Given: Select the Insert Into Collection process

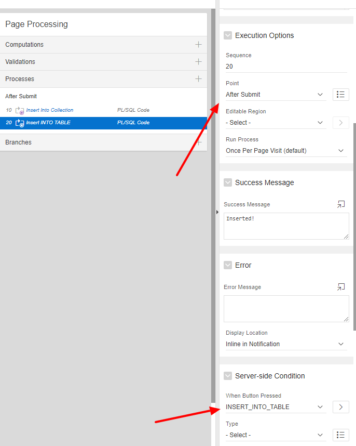Looking at the screenshot, I should point(50,110).
